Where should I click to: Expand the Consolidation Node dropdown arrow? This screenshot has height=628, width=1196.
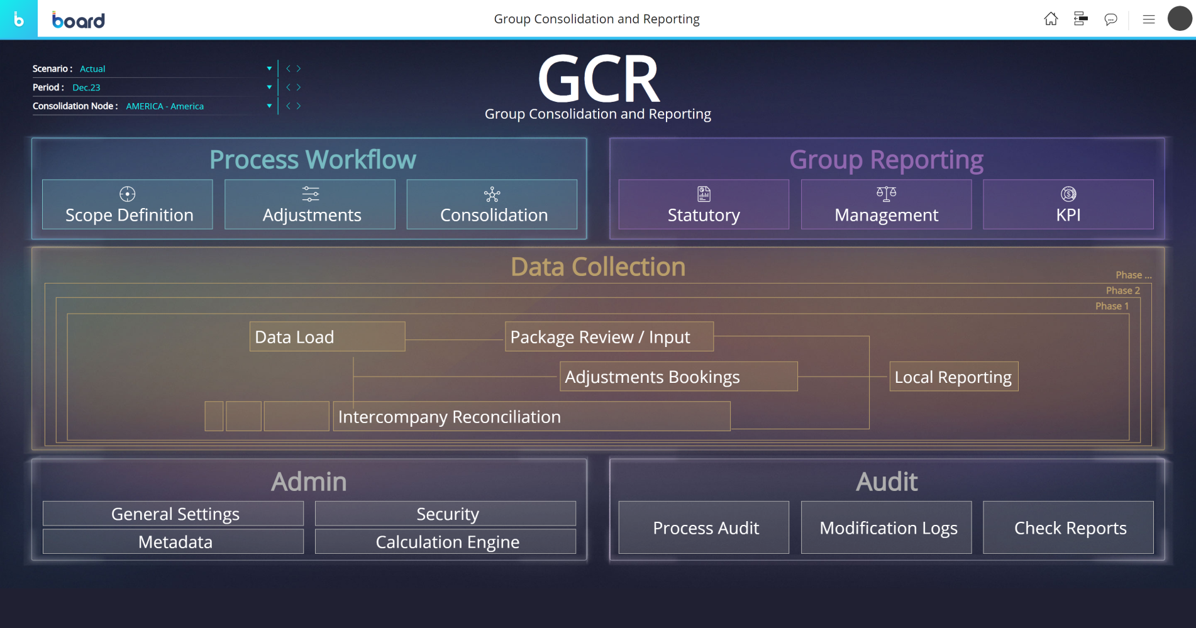click(x=269, y=106)
